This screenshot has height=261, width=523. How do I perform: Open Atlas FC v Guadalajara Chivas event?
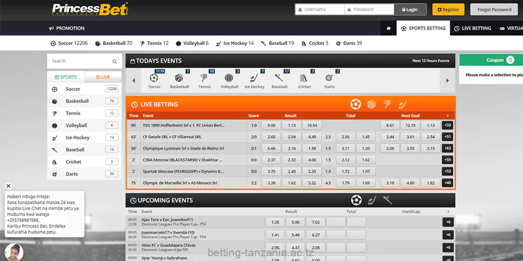(168, 245)
